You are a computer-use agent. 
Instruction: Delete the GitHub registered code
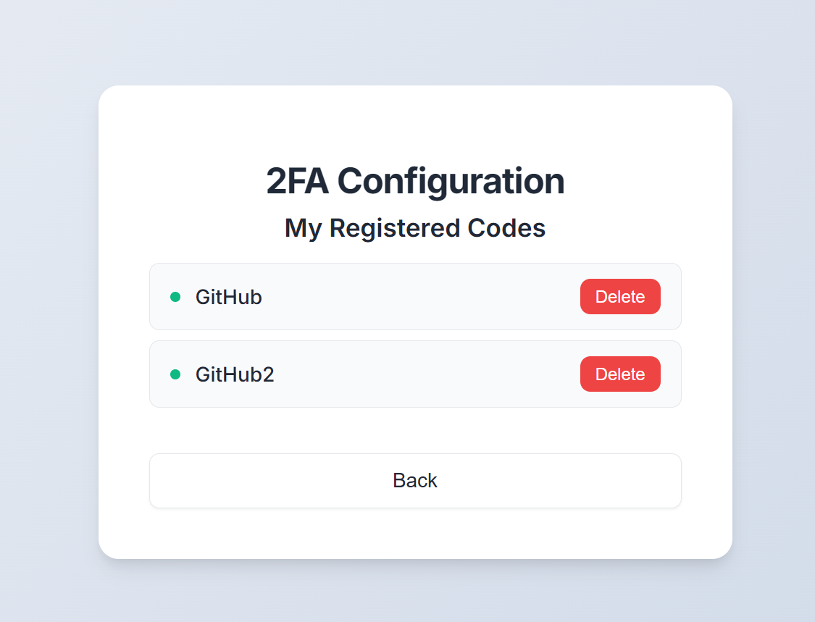[x=620, y=297]
